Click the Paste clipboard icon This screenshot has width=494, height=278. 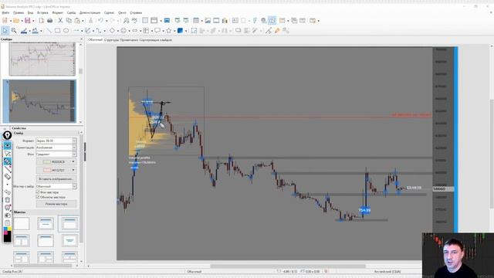[77, 21]
